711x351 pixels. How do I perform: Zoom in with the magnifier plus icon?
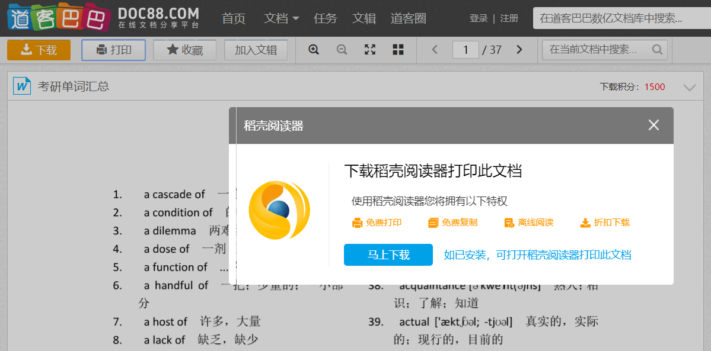pyautogui.click(x=314, y=50)
